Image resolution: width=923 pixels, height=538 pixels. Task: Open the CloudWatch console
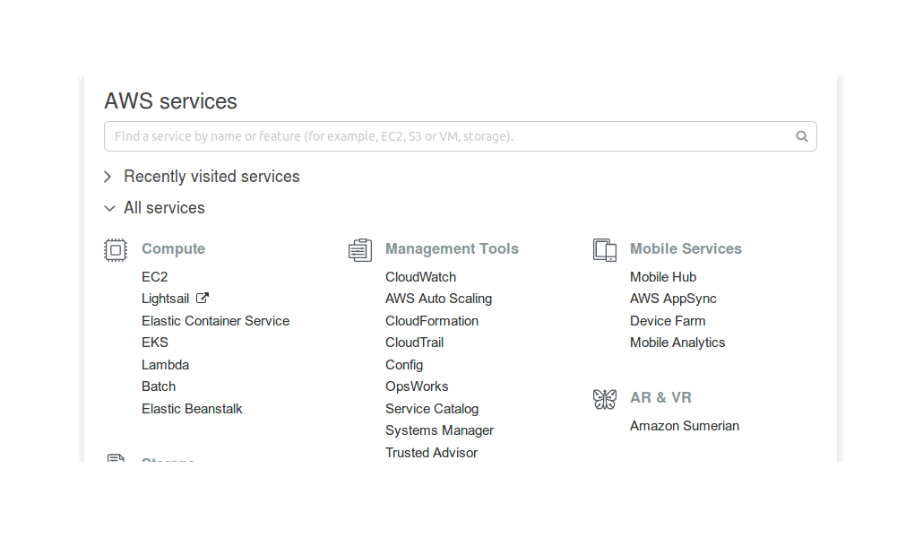click(x=421, y=277)
